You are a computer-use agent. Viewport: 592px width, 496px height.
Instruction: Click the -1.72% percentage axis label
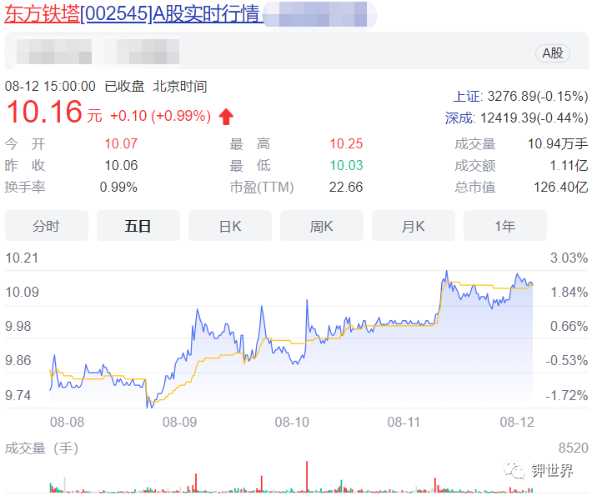coord(567,396)
